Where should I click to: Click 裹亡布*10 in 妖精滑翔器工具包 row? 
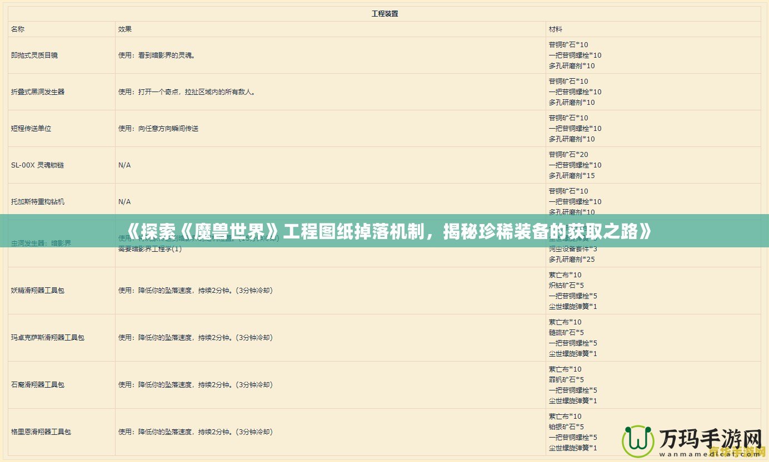click(565, 275)
